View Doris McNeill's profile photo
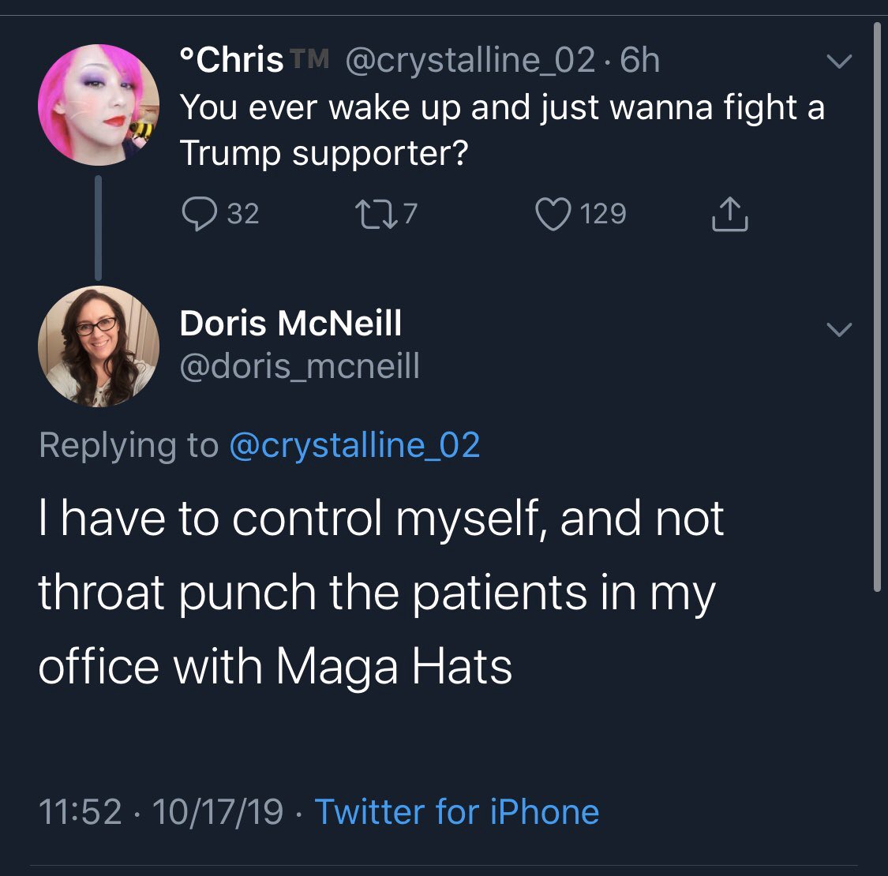Image resolution: width=888 pixels, height=876 pixels. coord(99,346)
